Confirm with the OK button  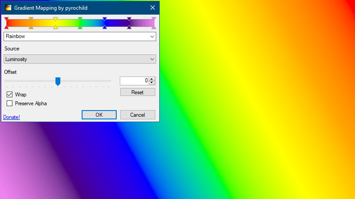[99, 115]
